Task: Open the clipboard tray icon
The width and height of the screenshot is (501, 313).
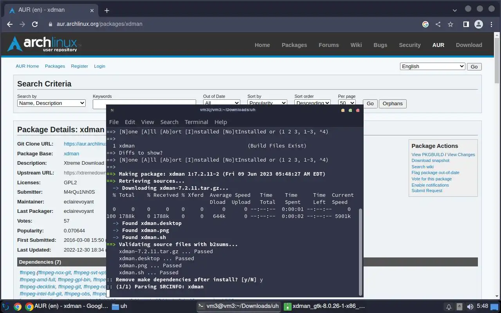Action: [x=460, y=307]
